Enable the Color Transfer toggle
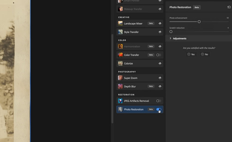Screen dimensions: 232x142 158,55
